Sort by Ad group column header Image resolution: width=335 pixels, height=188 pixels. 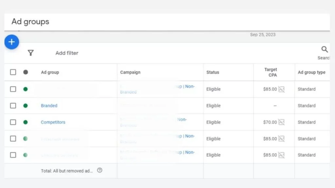50,72
